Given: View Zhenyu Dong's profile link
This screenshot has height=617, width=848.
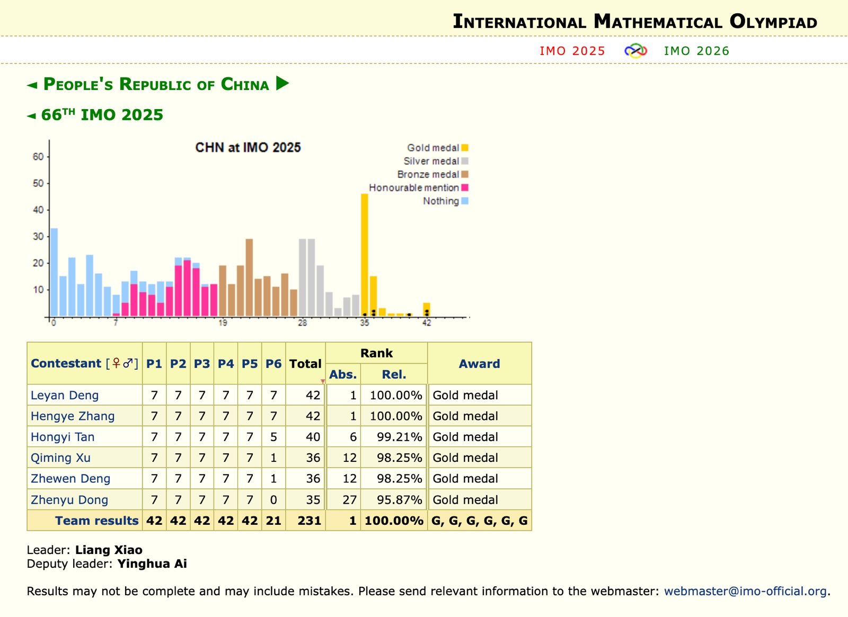Looking at the screenshot, I should (69, 500).
